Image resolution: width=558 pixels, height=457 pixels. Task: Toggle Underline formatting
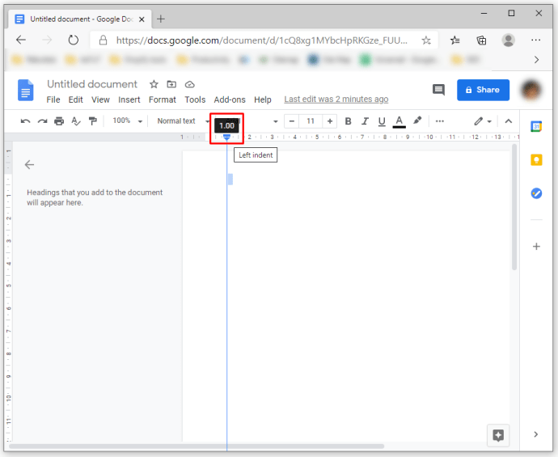click(382, 121)
